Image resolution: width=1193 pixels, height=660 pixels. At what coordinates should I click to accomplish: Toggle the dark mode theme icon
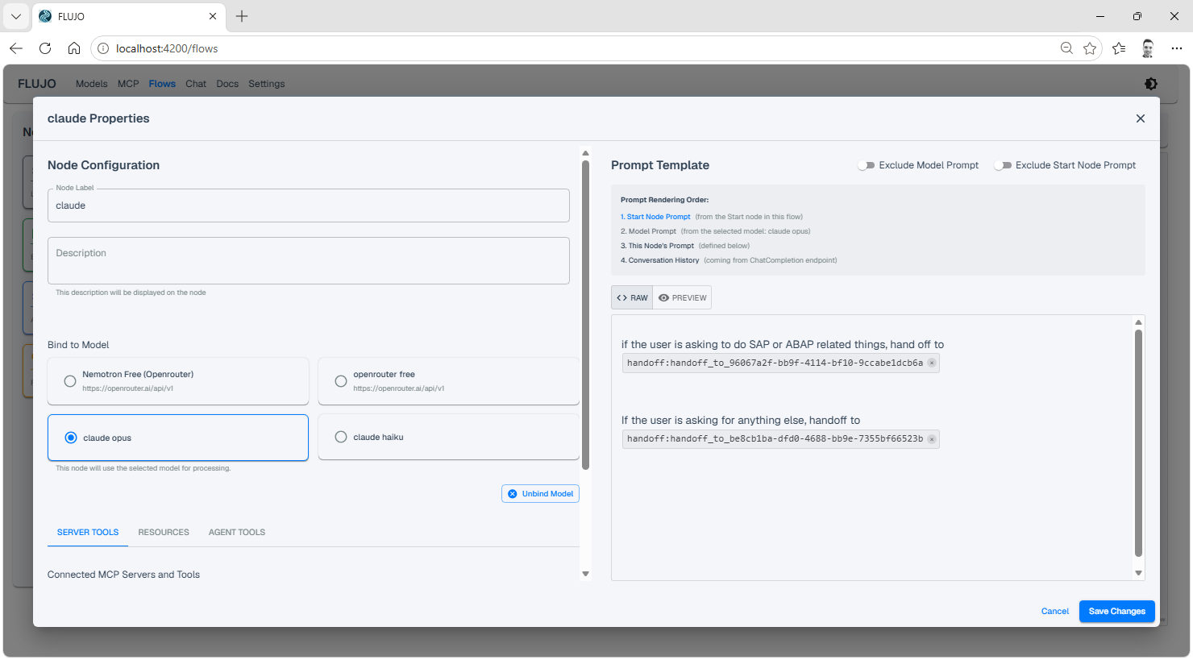pos(1150,84)
